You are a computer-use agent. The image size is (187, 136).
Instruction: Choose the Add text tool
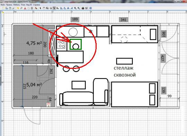(x=57, y=8)
